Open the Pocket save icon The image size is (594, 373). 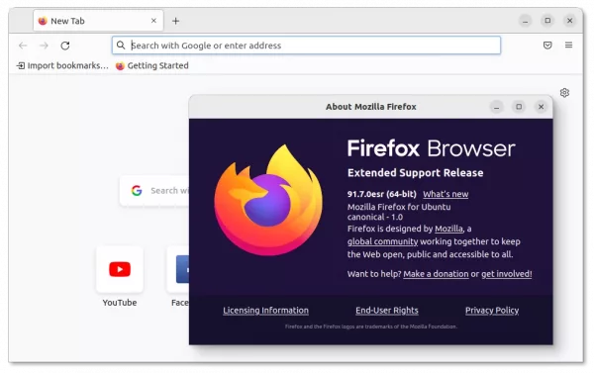[547, 46]
